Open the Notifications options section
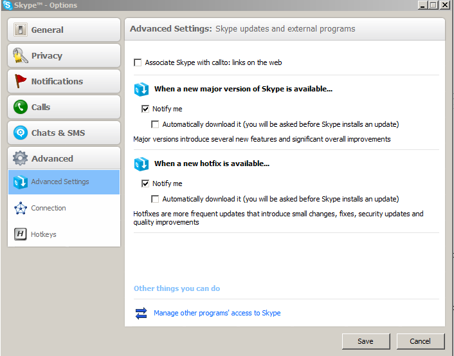The width and height of the screenshot is (454, 356). coord(64,81)
